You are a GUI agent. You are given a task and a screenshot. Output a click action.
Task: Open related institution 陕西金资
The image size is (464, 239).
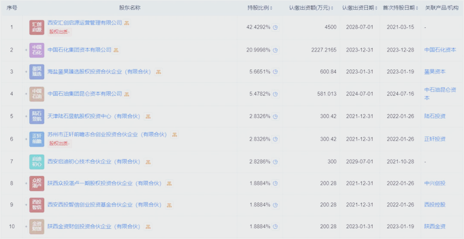(x=435, y=227)
